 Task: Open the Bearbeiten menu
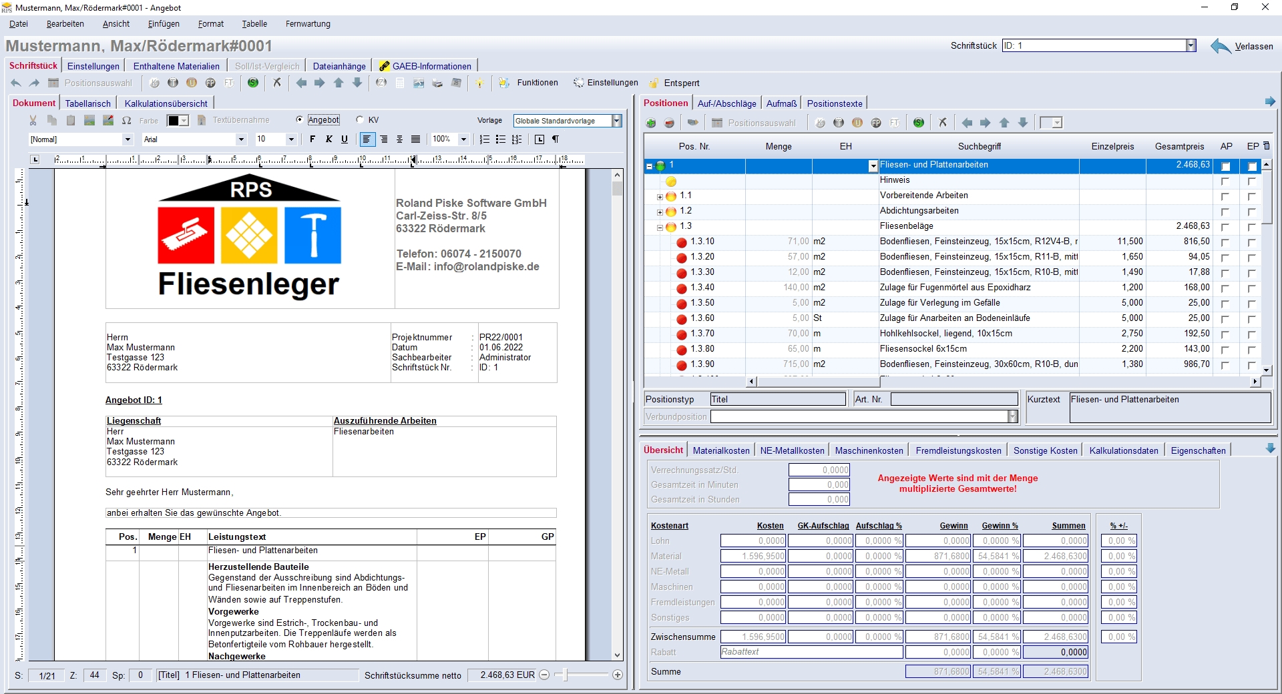pos(65,24)
